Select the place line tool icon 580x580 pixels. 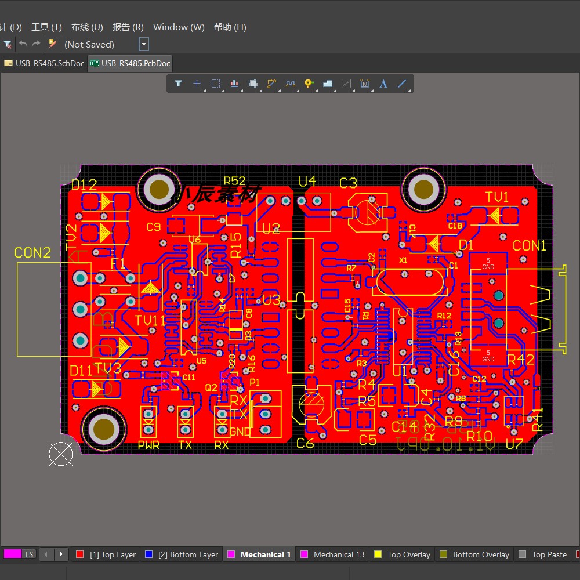tap(402, 84)
